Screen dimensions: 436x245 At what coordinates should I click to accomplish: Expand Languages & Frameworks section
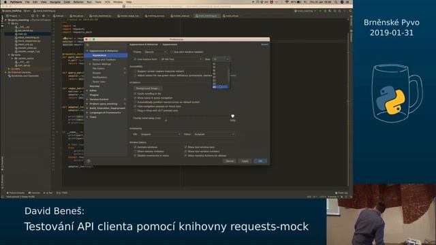pyautogui.click(x=87, y=113)
